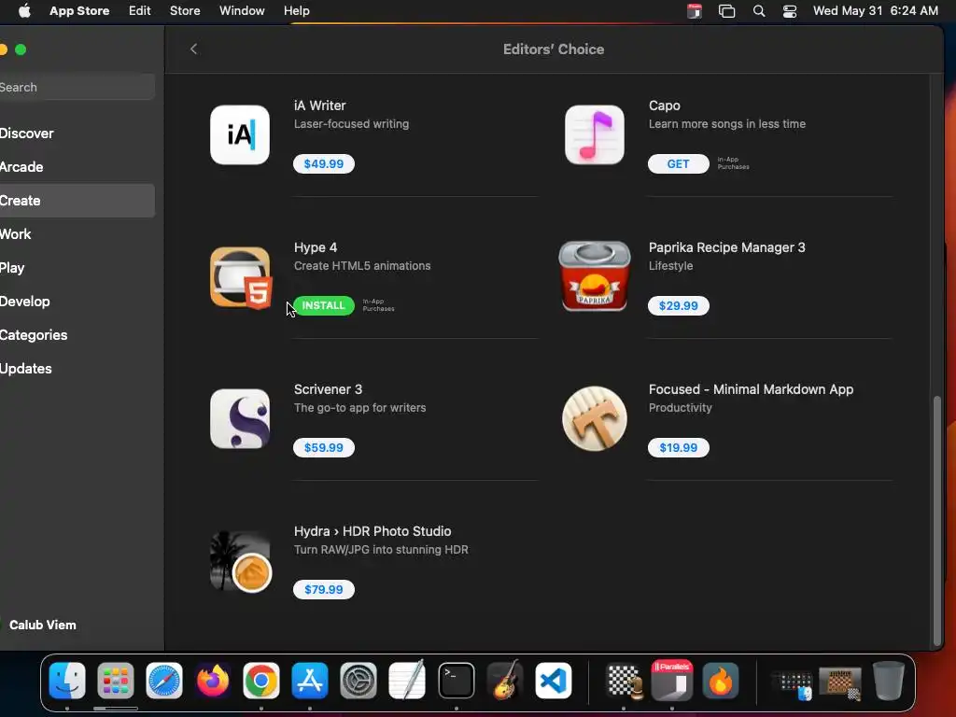Open System Settings from the Dock
Screen dimensions: 956x717
(x=358, y=681)
